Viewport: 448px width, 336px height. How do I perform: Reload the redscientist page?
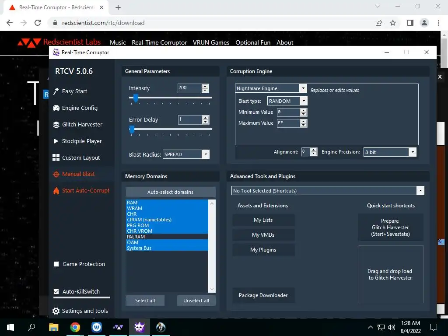coord(38,23)
